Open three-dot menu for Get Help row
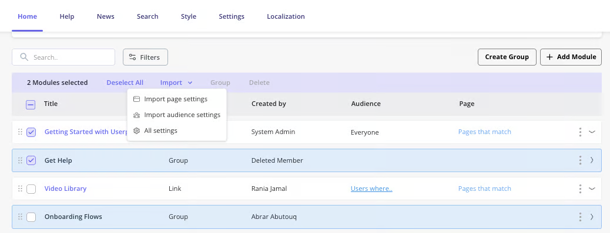The width and height of the screenshot is (610, 233). tap(579, 160)
